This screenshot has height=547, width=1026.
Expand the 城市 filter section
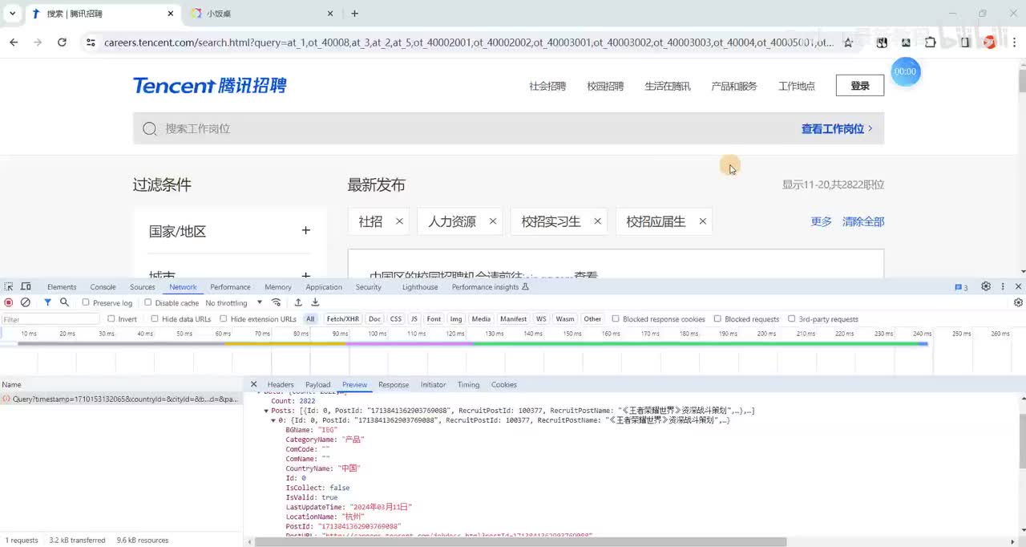tap(305, 275)
